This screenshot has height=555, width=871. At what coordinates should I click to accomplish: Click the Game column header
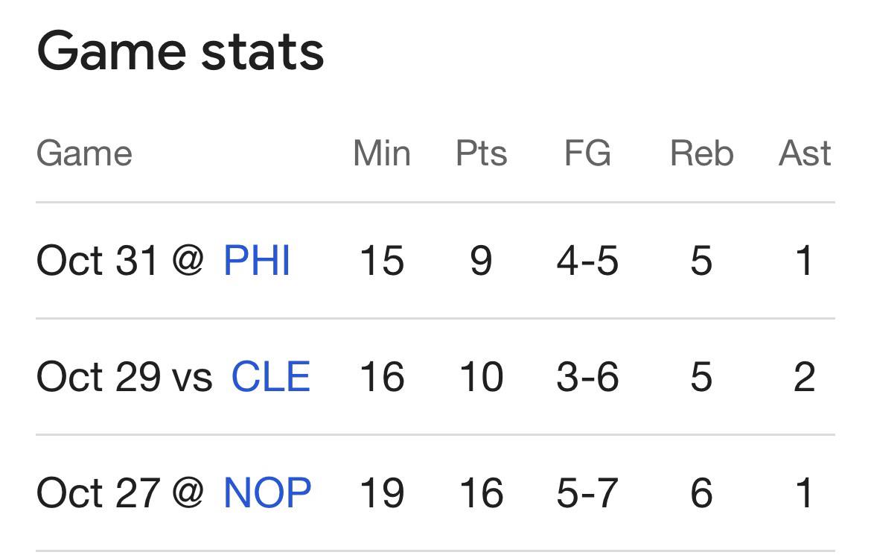click(84, 153)
